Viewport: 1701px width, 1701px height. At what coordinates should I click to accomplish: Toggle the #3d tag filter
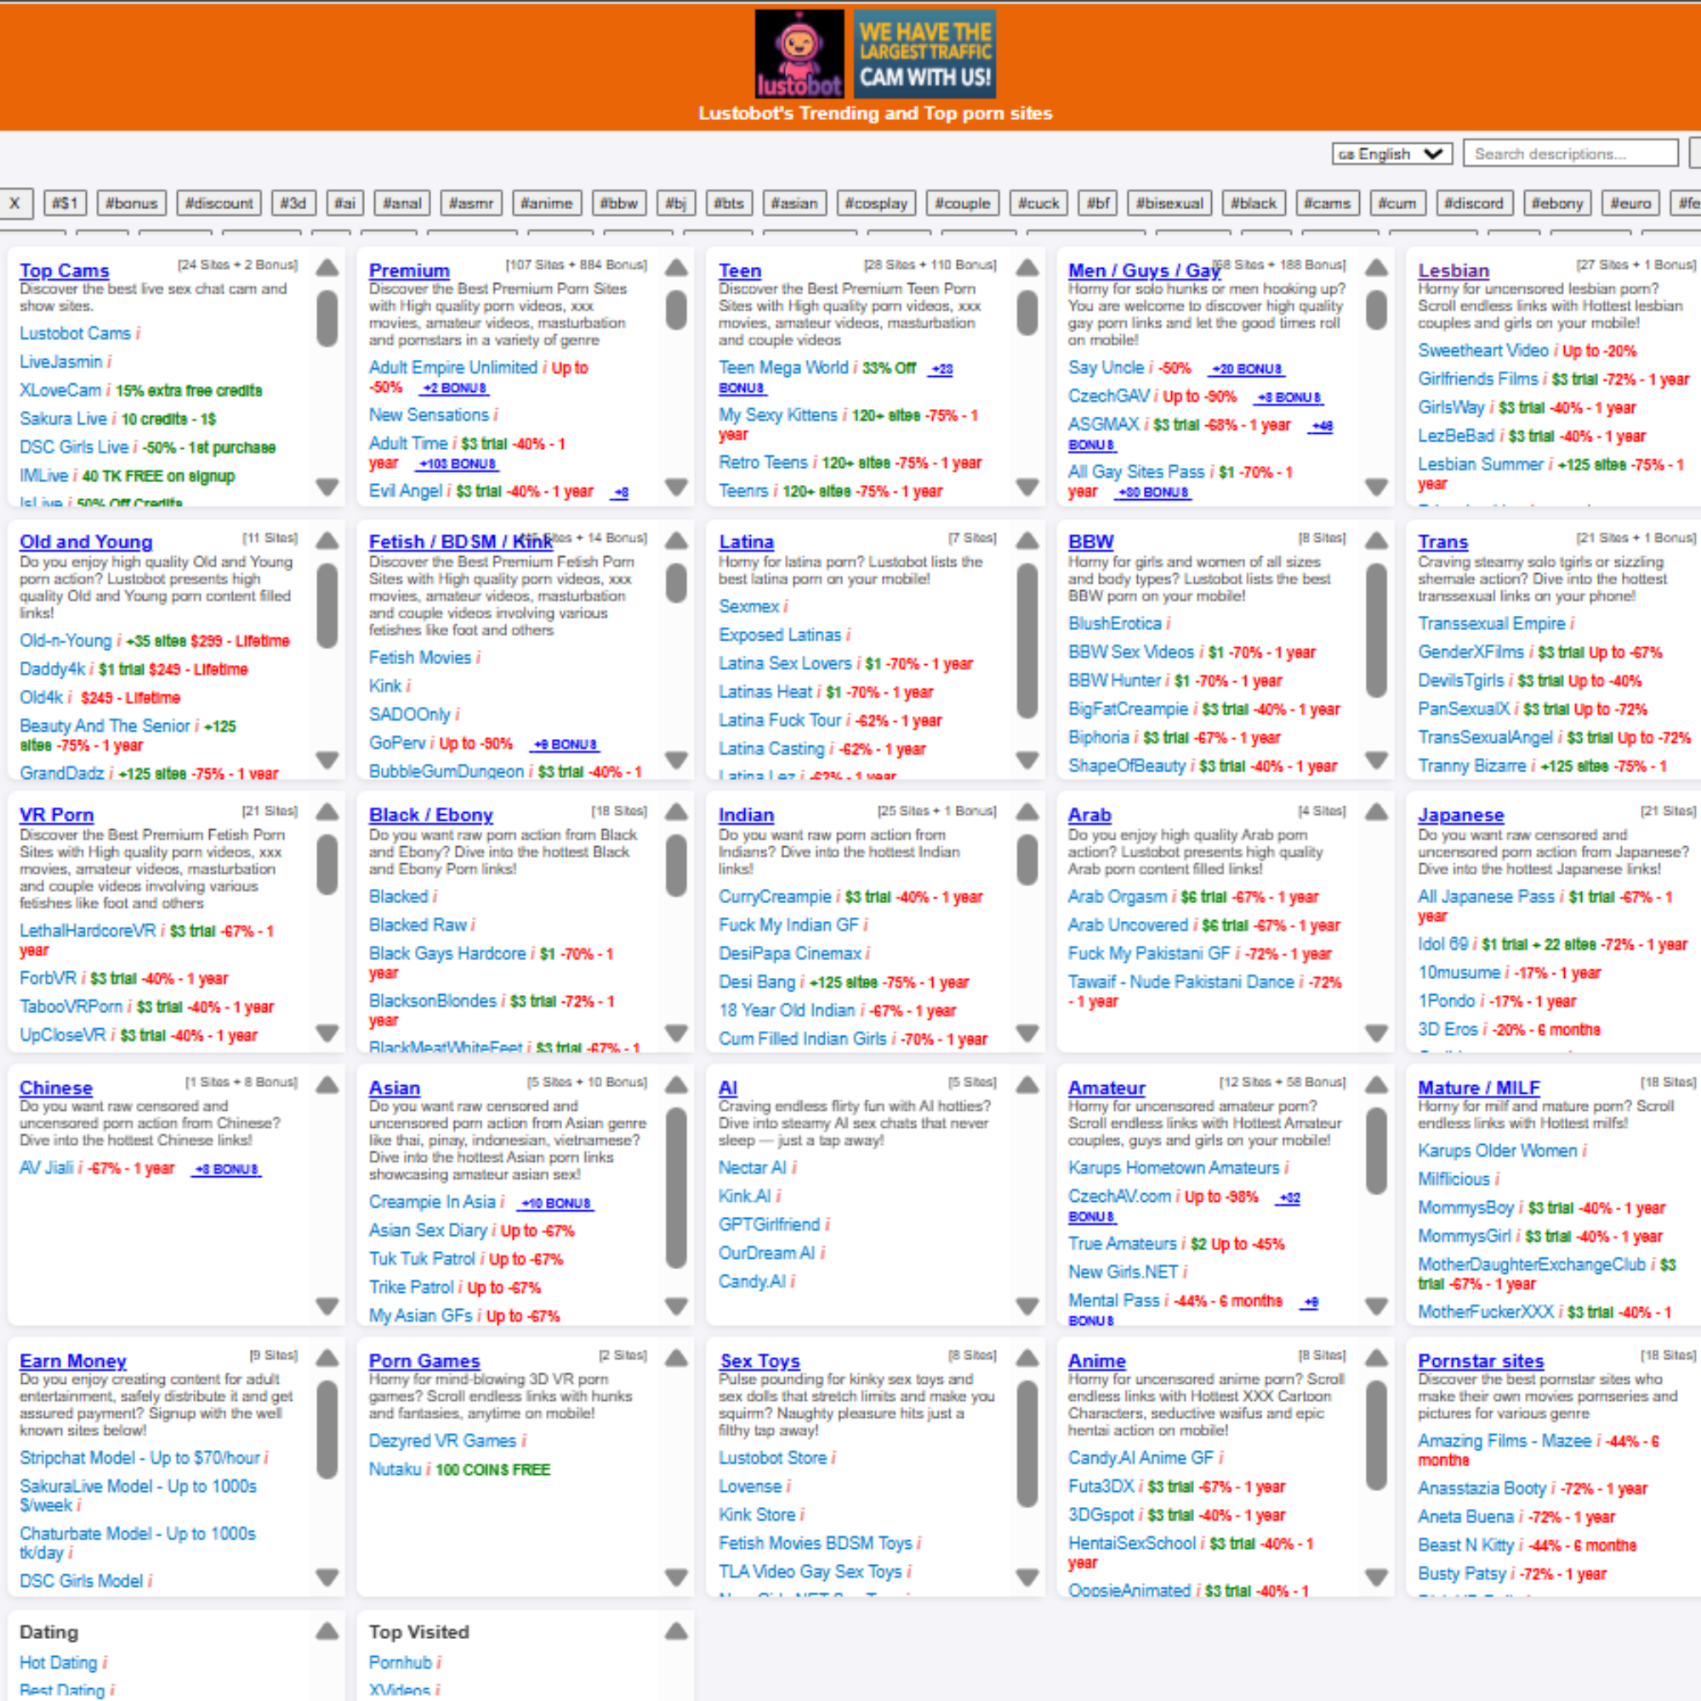(x=293, y=203)
